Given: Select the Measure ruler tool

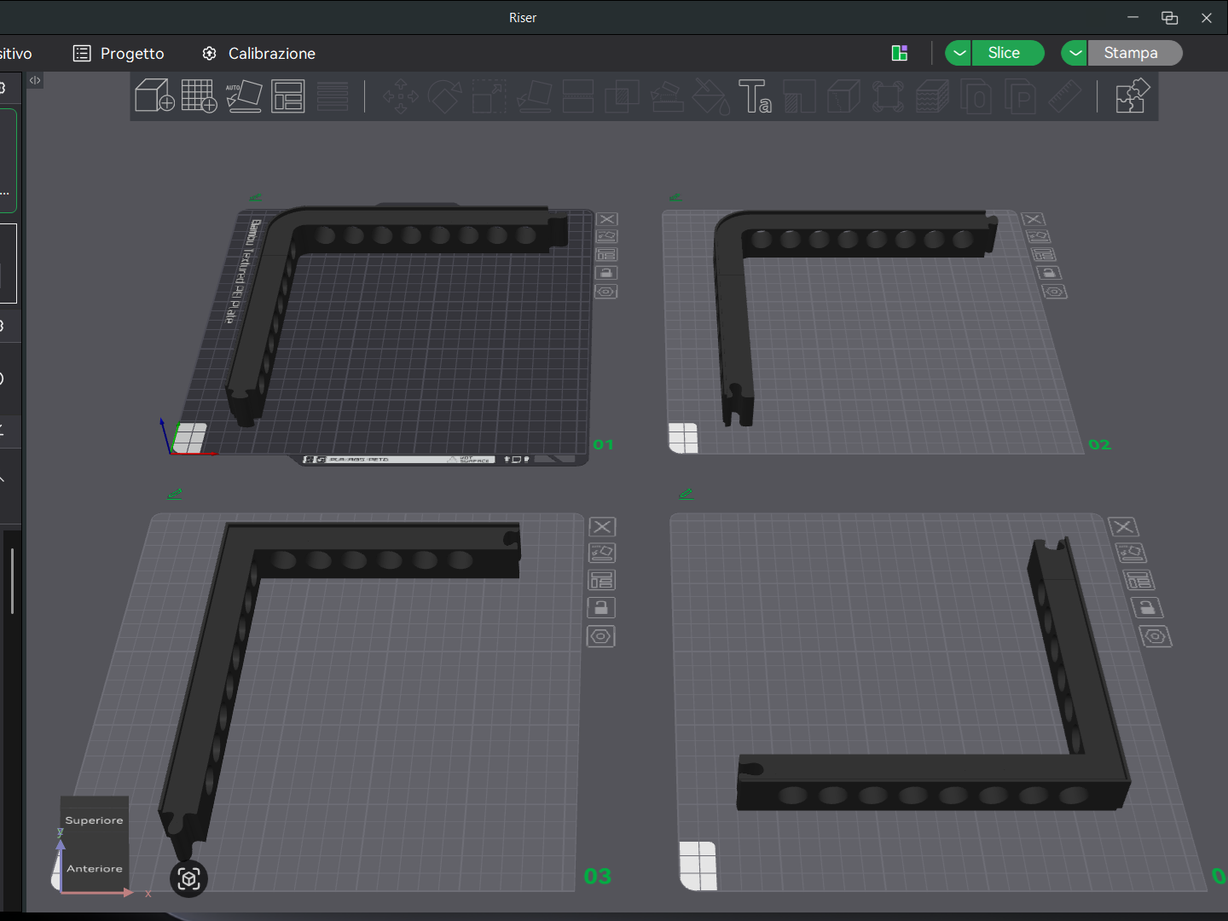Looking at the screenshot, I should 1064,96.
